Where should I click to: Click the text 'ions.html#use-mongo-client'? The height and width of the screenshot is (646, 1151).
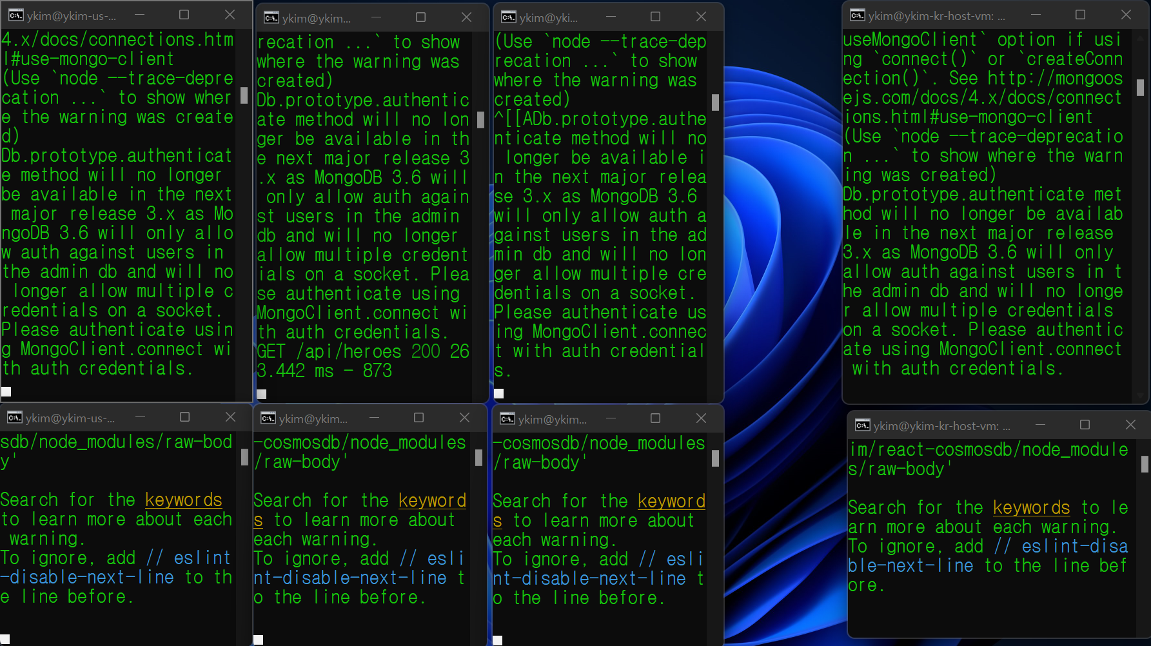tap(968, 117)
